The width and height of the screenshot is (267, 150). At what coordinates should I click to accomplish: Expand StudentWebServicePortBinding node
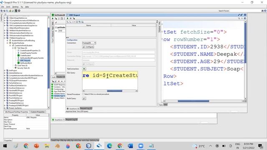pyautogui.click(x=8, y=40)
